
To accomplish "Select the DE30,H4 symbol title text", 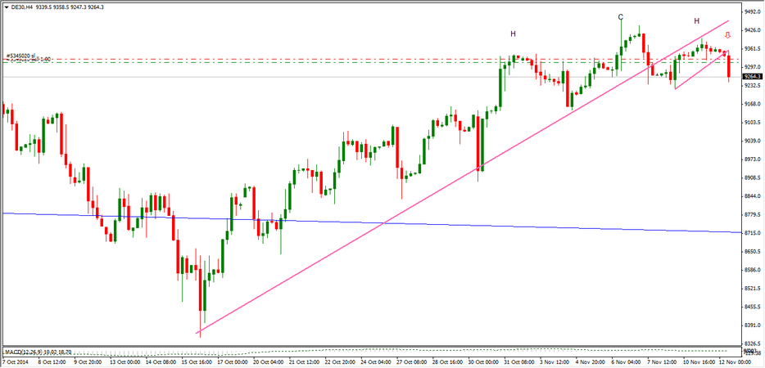I will tap(23, 7).
